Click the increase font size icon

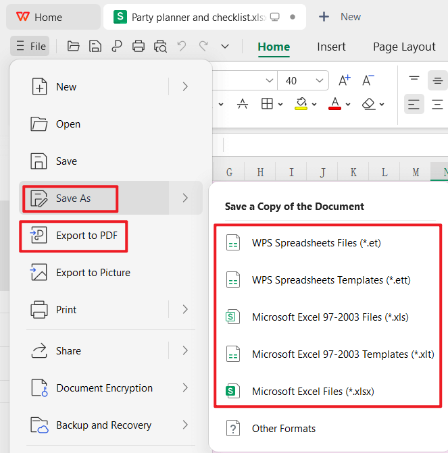click(345, 80)
